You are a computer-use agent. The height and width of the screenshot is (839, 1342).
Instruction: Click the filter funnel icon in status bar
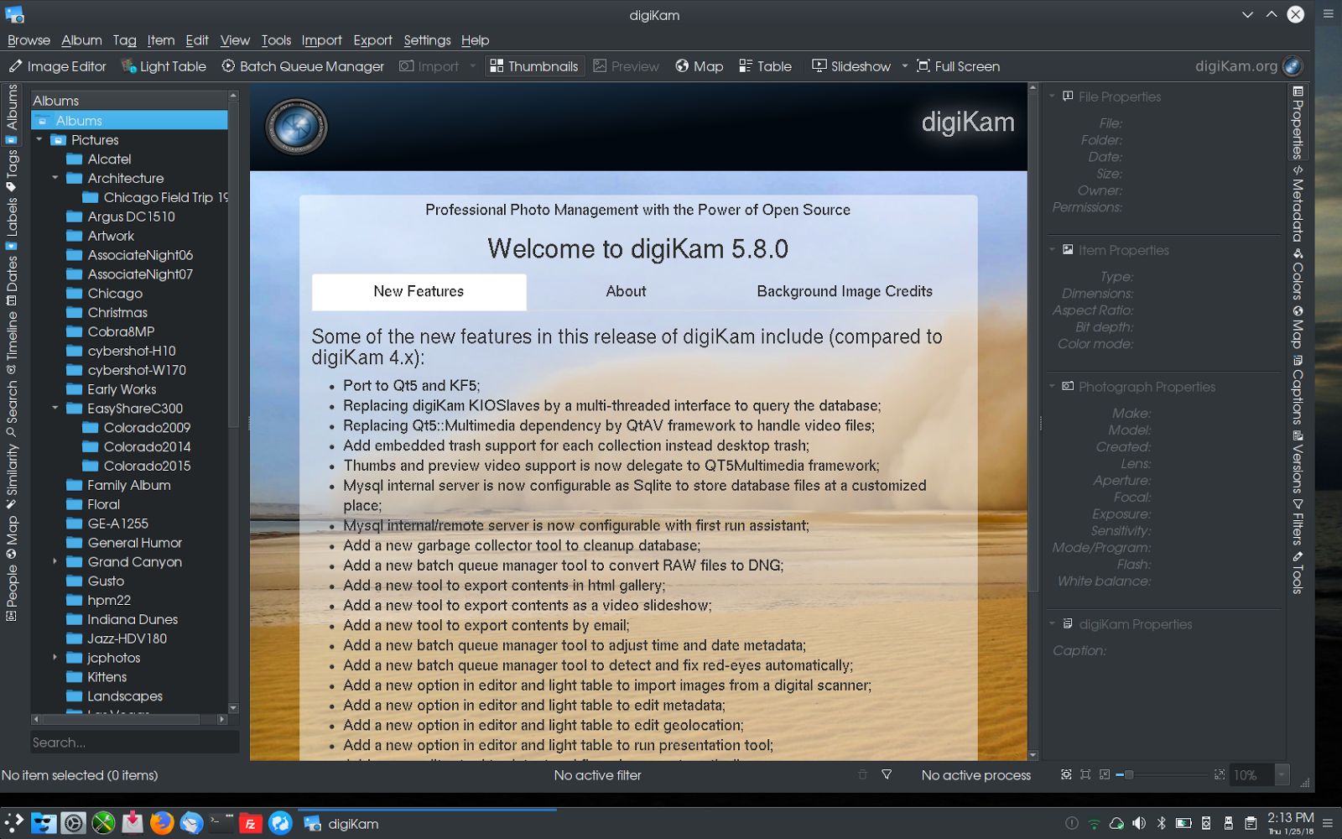point(887,774)
